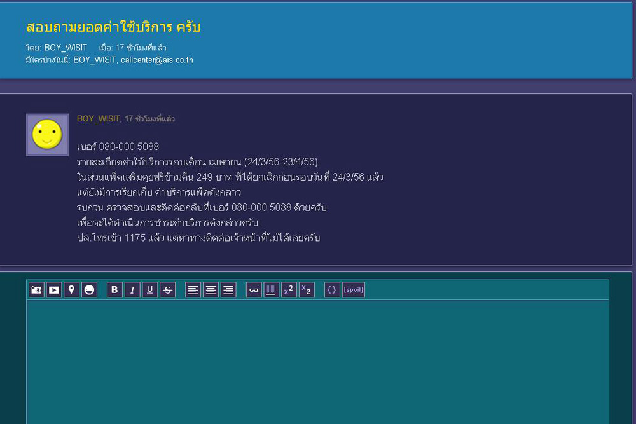Insert an image with the camera icon
636x424 pixels.
(36, 290)
